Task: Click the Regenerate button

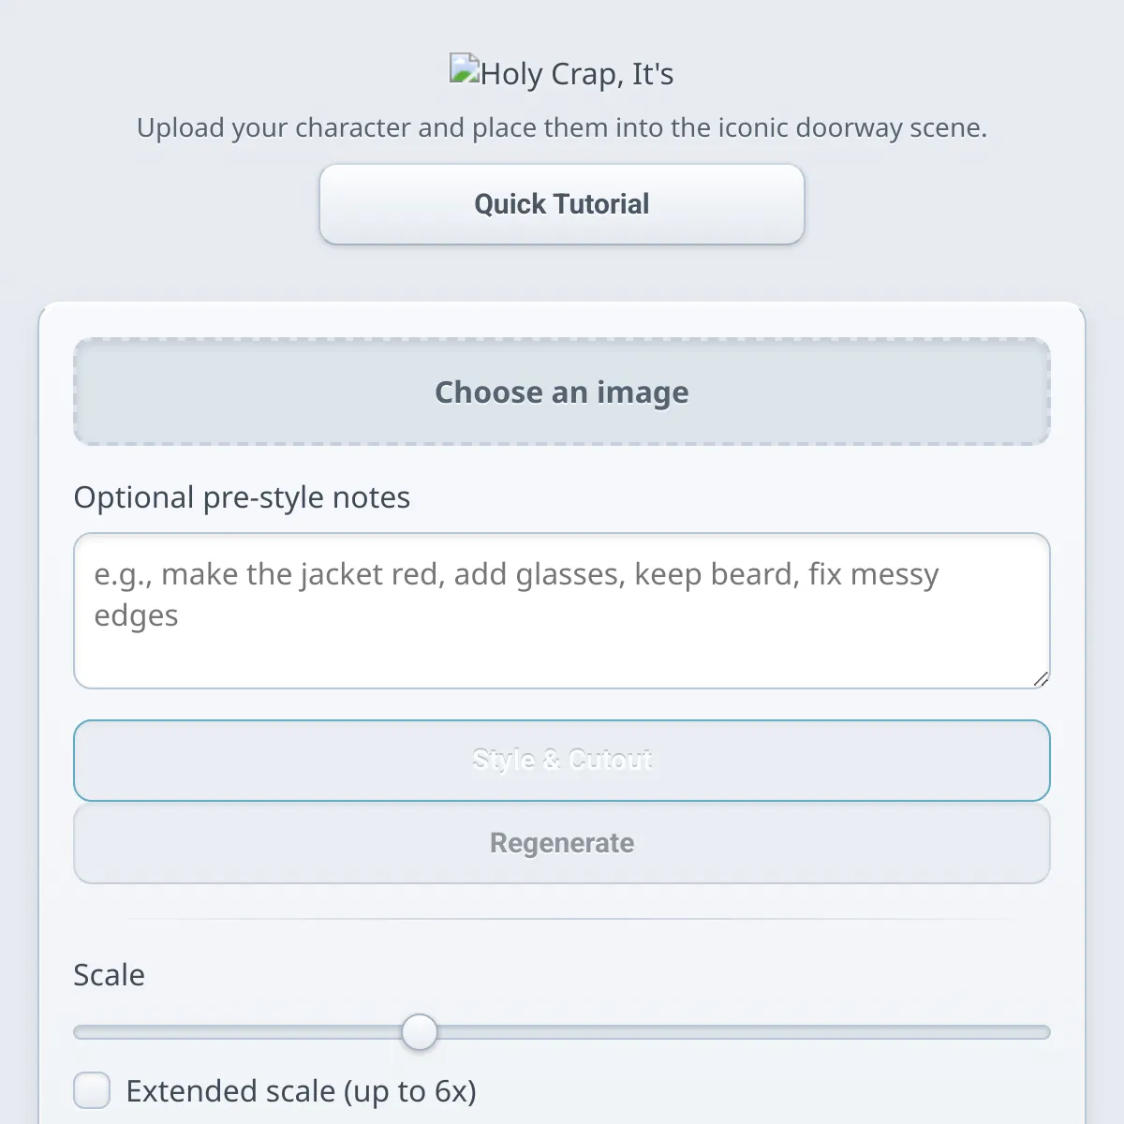Action: tap(562, 843)
